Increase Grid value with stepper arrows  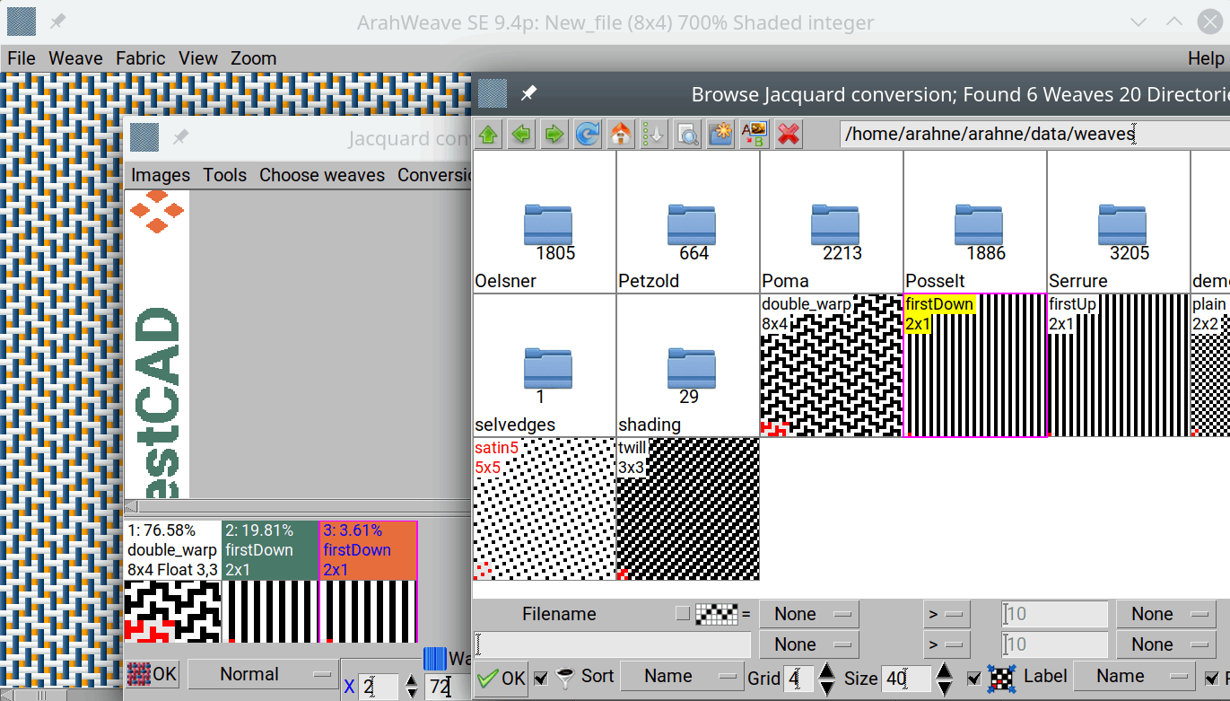click(827, 670)
